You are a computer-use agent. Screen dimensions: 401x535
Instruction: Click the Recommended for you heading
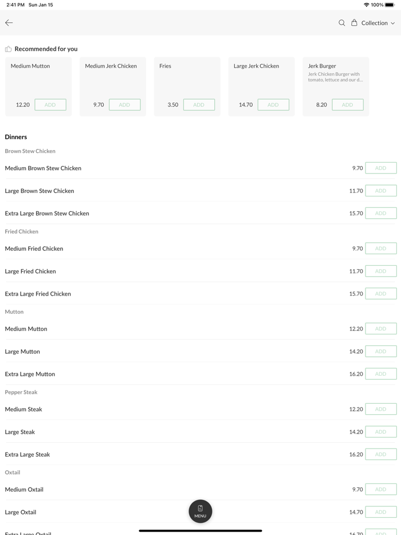[46, 49]
